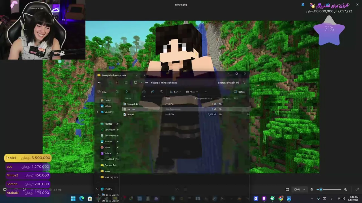Viewport: 362px width, 203px height.
Task: Select the sampel PNG file icon
Action: (125, 114)
